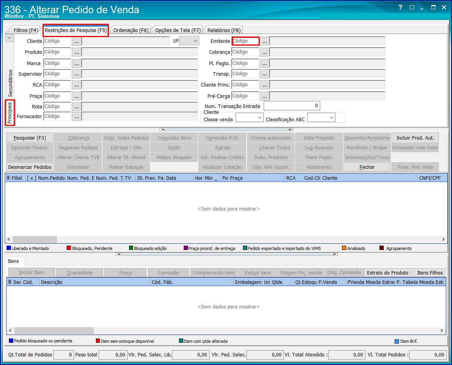The width and height of the screenshot is (452, 365).
Task: Open Marca lookup ellipsis button
Action: click(77, 64)
